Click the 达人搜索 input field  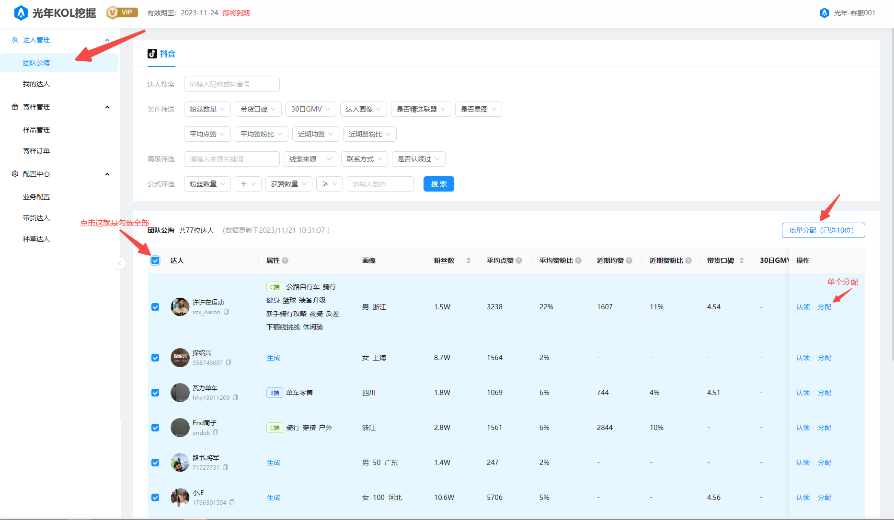[231, 84]
